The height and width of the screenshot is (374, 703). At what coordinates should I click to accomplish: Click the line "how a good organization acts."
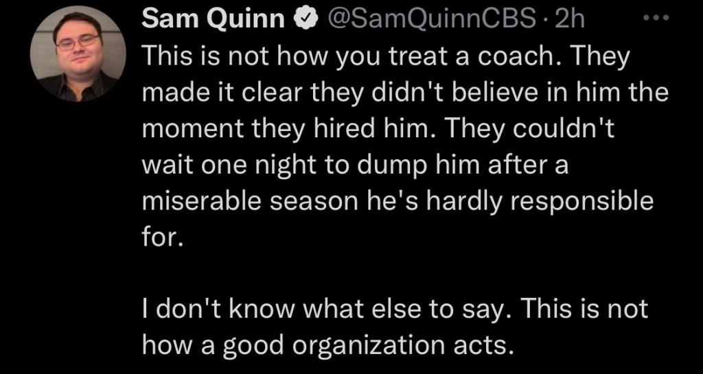(327, 345)
